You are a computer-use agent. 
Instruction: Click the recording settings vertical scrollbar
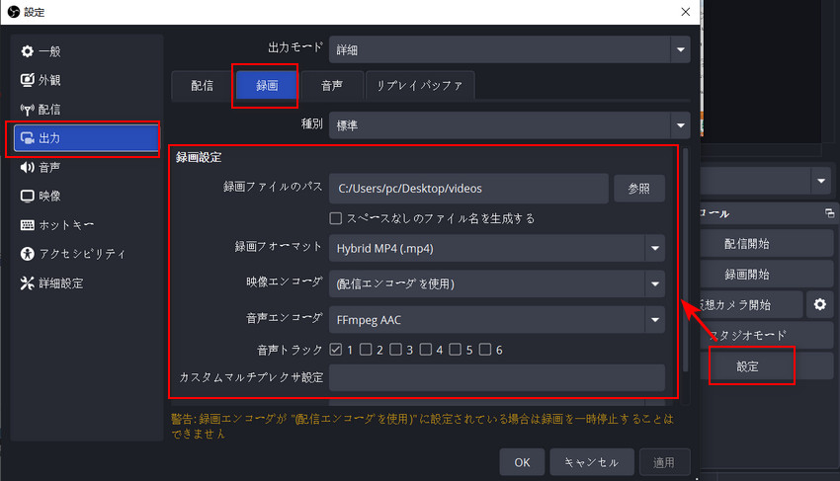[x=685, y=259]
